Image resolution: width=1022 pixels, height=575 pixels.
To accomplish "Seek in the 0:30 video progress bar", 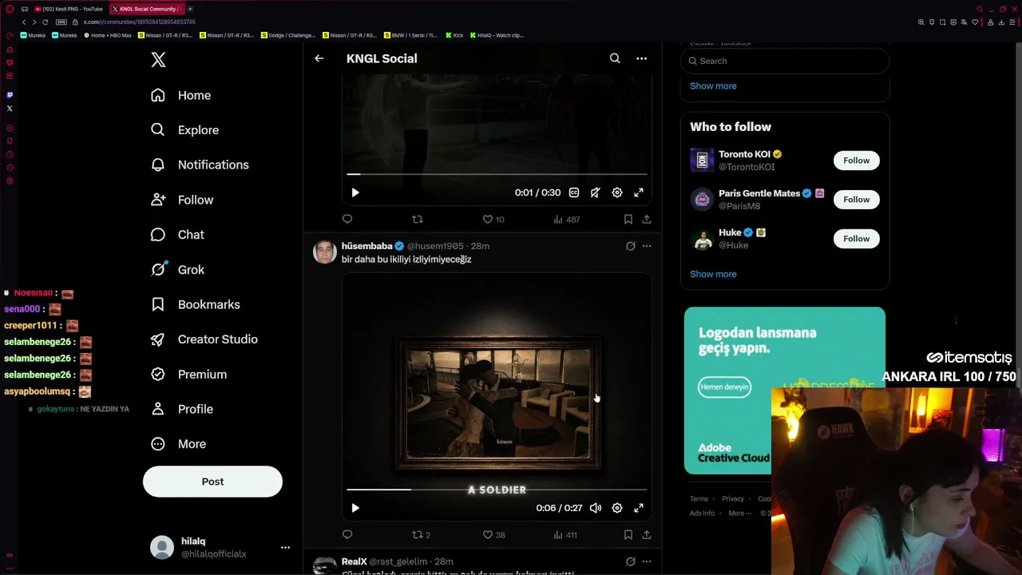I will 497,174.
